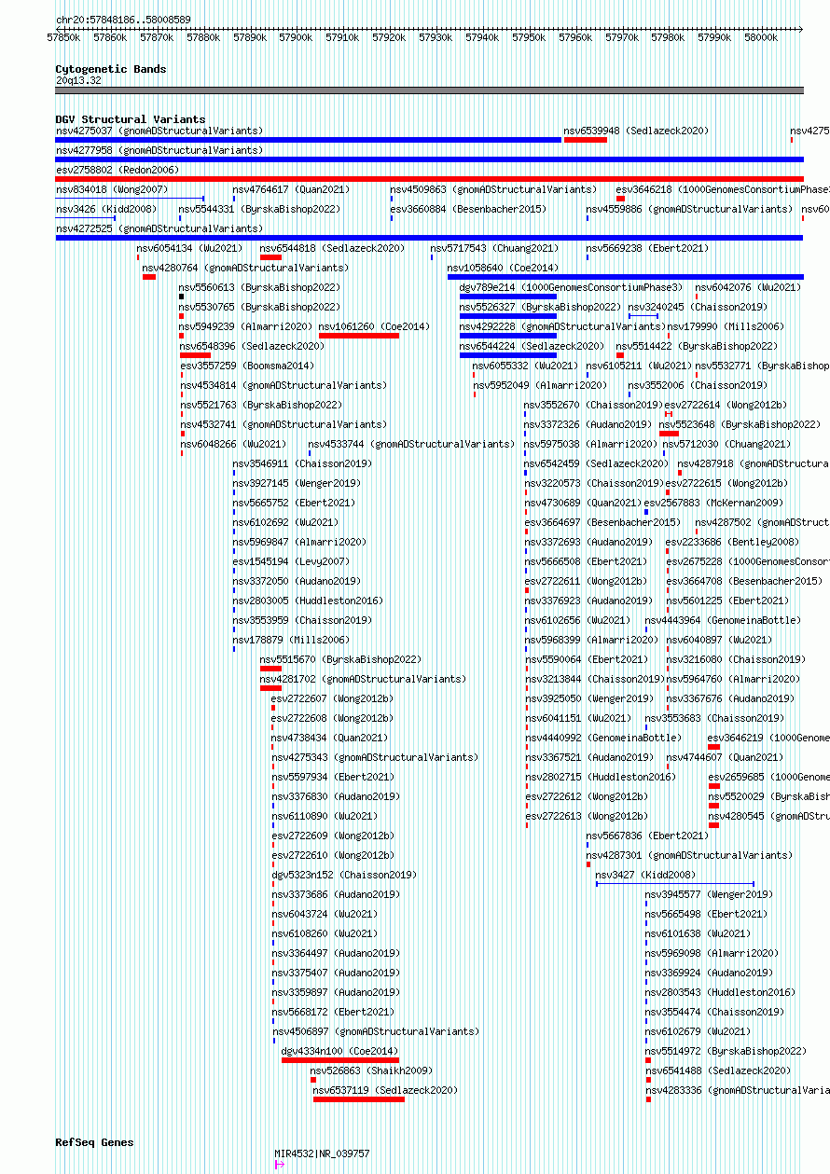Click the nsv4738434 (Quan2021) label
The height and width of the screenshot is (1174, 830).
coord(329,738)
